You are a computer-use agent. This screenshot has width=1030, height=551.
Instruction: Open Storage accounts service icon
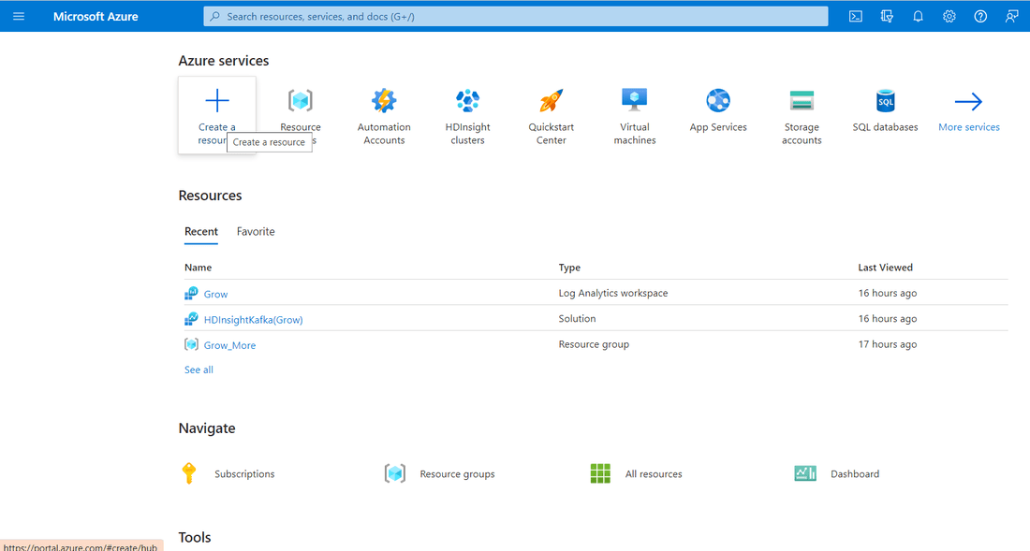point(802,101)
